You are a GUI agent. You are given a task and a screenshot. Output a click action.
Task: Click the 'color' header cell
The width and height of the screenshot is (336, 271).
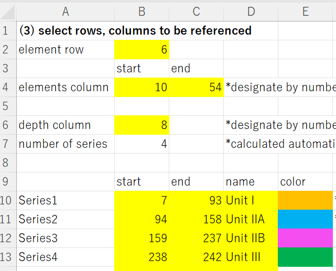tap(306, 181)
